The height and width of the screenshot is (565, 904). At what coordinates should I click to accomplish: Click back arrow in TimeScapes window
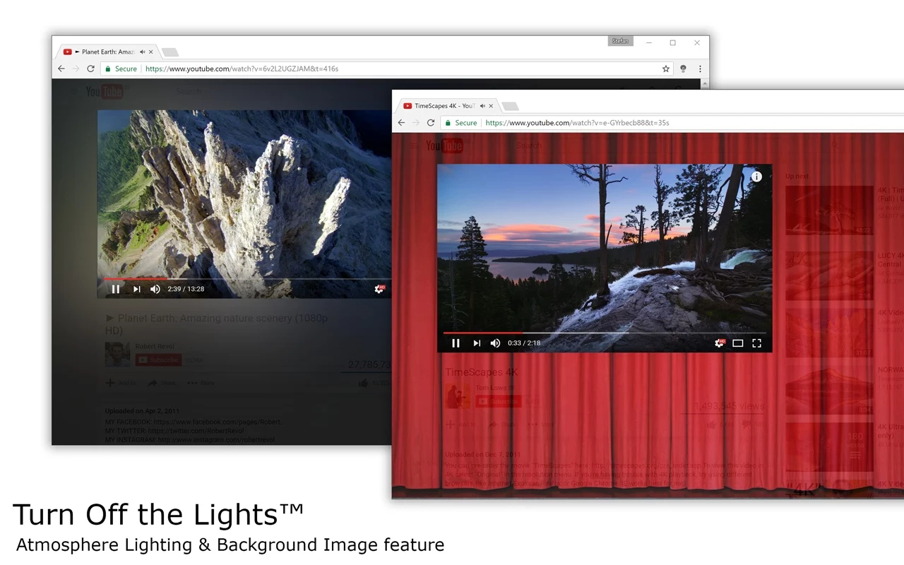401,123
